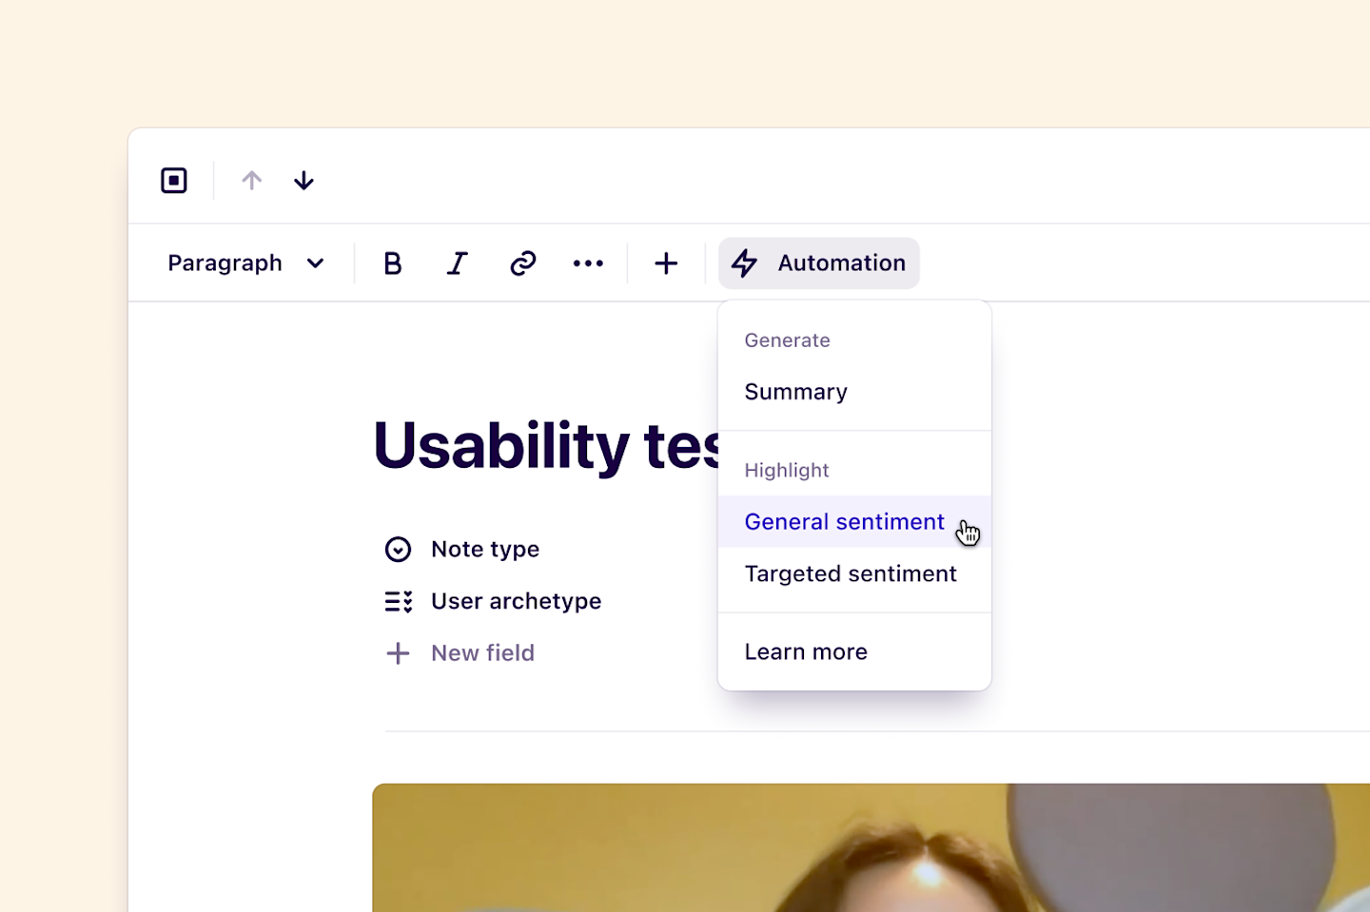Select Summary from the Generate menu
This screenshot has height=912, width=1370.
pyautogui.click(x=854, y=392)
